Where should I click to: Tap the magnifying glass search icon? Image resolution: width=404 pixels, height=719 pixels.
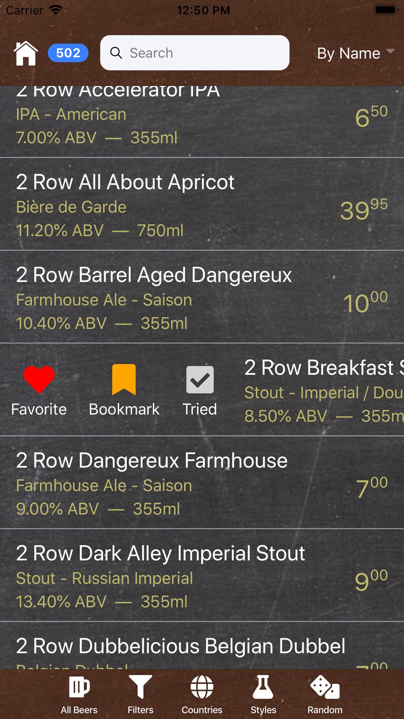pyautogui.click(x=116, y=53)
